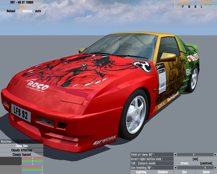The image size is (217, 174).
Task: Select [centred] camera mode
Action: click(206, 163)
